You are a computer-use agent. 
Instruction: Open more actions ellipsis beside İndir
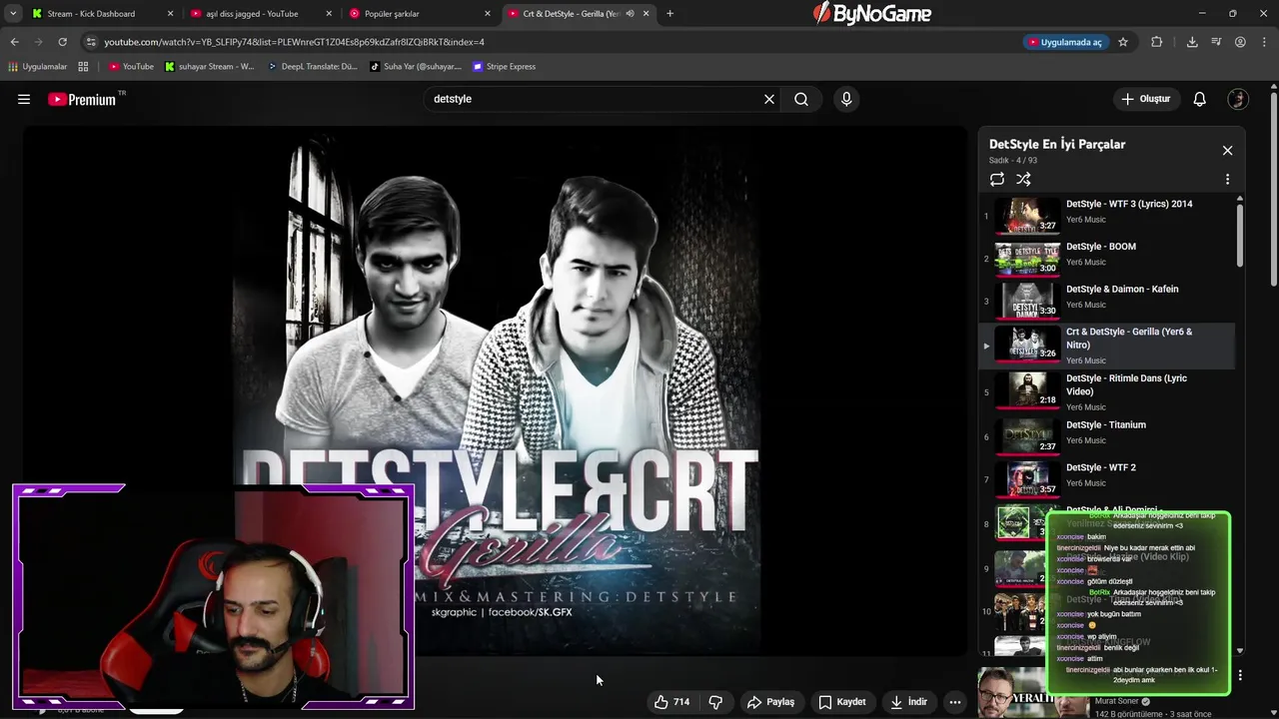pyautogui.click(x=955, y=702)
